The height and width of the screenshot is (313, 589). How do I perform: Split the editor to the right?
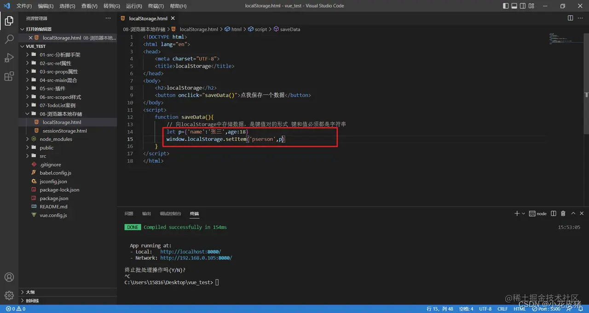[x=570, y=18]
